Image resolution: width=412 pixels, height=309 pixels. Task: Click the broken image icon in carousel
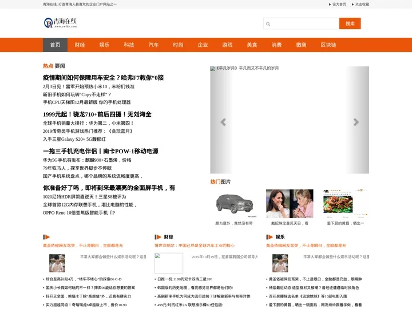click(212, 69)
